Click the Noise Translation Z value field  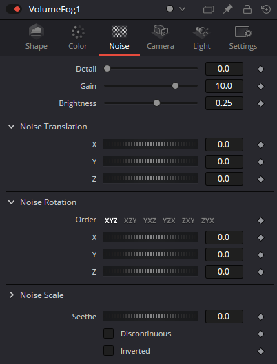(224, 179)
